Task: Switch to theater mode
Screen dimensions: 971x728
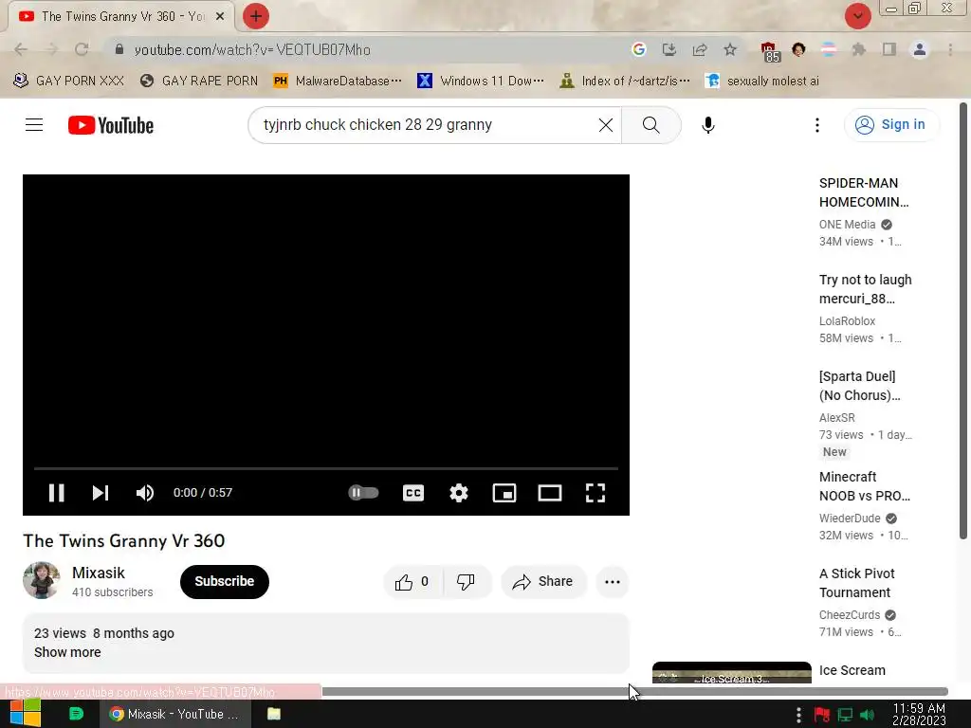Action: pos(550,493)
